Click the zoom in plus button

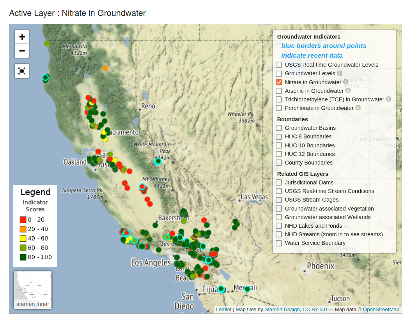(x=22, y=37)
